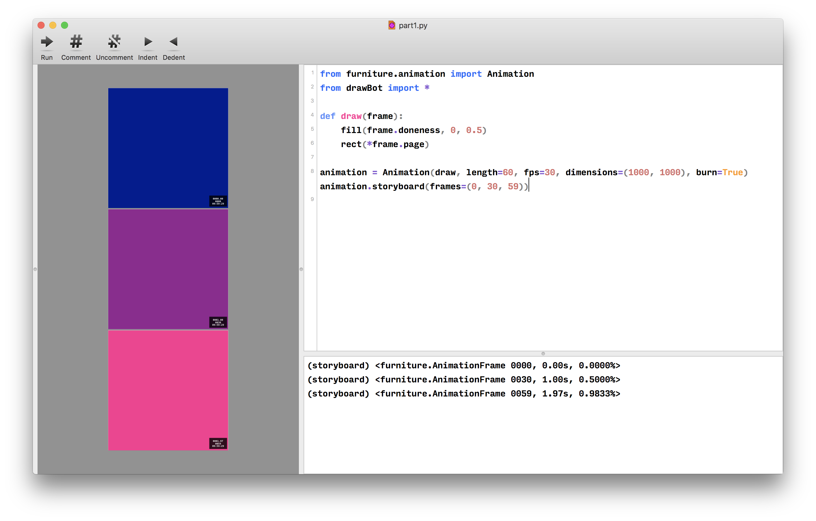Click the AnimationFrame 0059 output line

click(x=463, y=394)
